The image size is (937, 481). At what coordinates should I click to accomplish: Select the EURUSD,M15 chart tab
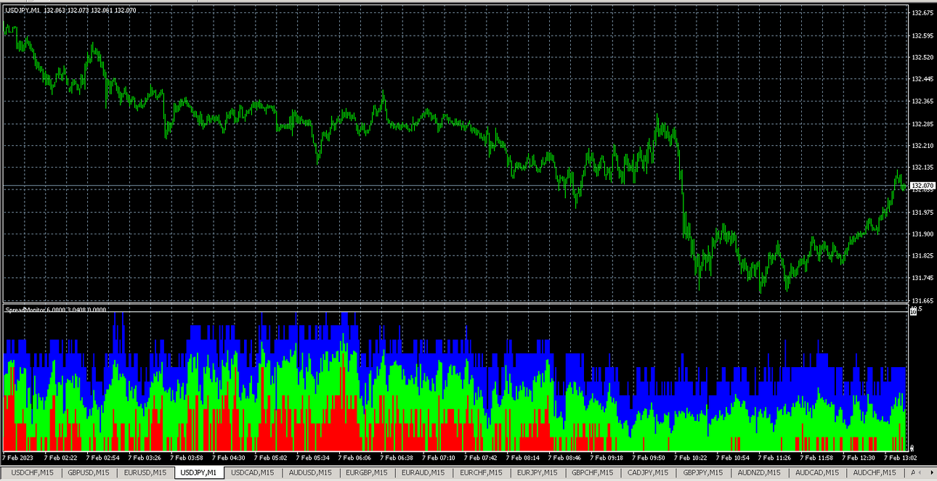point(145,473)
